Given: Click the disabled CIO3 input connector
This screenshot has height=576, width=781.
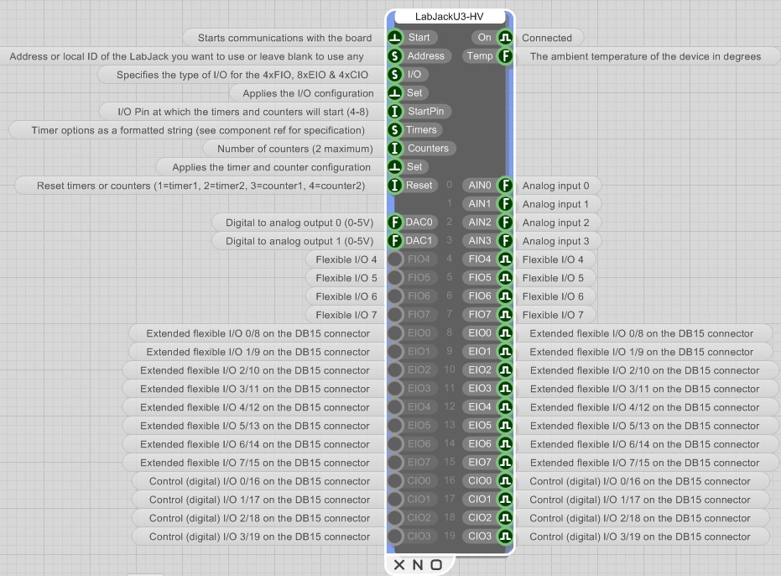Looking at the screenshot, I should 395,536.
